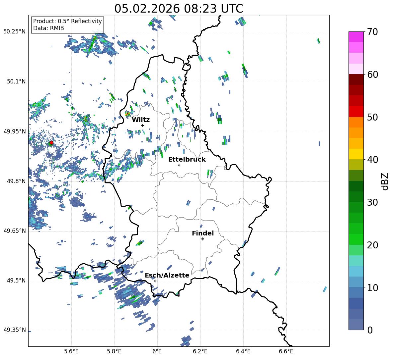Click the 49.8°N latitude label
This screenshot has width=393, height=358.
16,181
